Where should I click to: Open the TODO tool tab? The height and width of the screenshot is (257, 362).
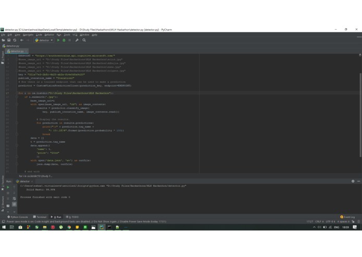coord(72,217)
